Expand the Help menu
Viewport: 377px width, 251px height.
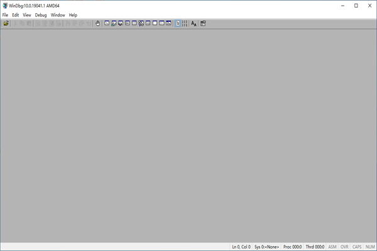(x=74, y=14)
